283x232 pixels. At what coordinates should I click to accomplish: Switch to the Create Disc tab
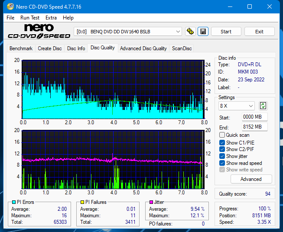[x=50, y=48]
